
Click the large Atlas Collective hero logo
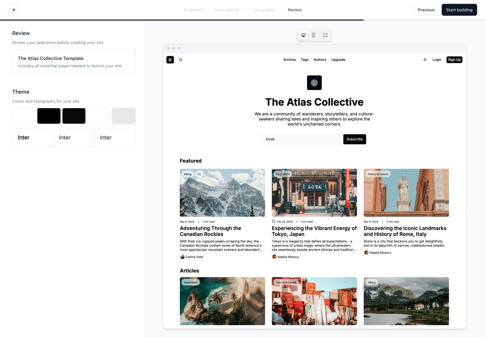(314, 83)
